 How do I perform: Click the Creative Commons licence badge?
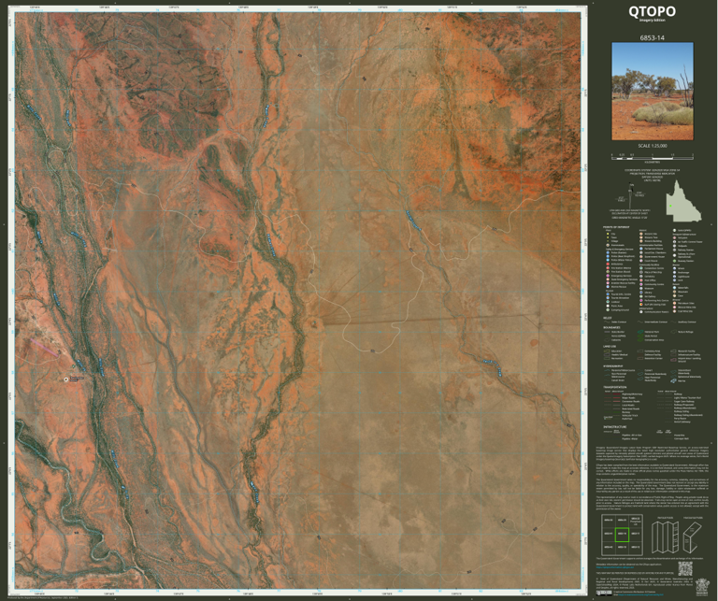tap(604, 593)
